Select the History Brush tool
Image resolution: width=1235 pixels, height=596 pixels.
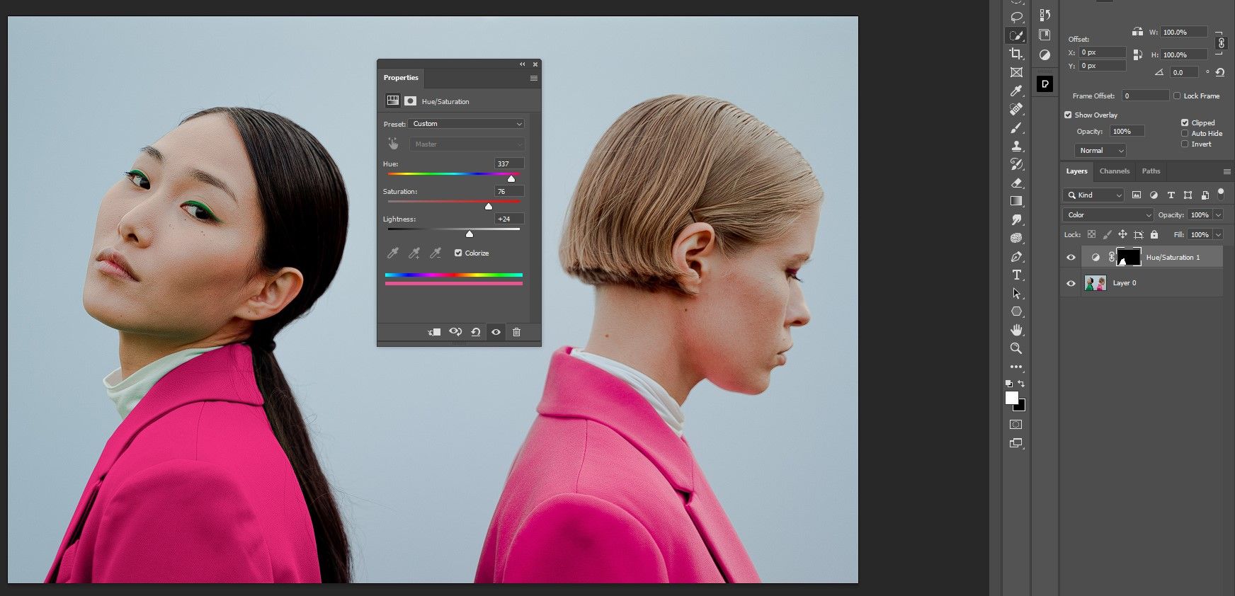[1016, 164]
